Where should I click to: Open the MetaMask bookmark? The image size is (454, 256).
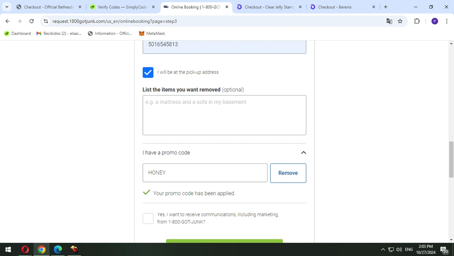[152, 34]
